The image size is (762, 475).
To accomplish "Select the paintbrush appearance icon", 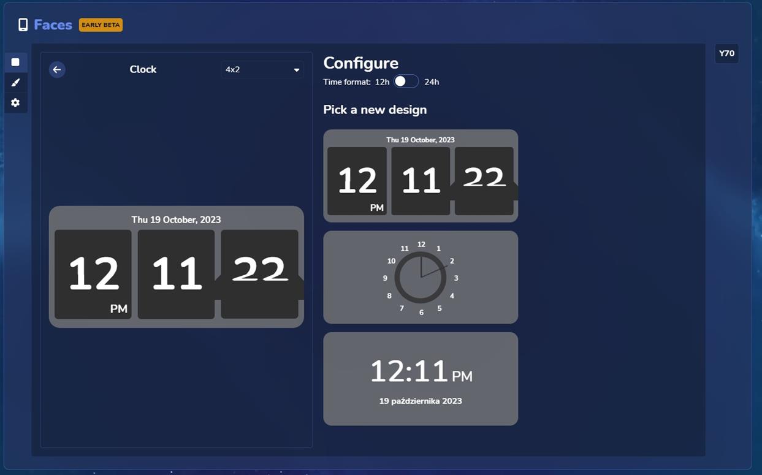I will click(x=15, y=82).
